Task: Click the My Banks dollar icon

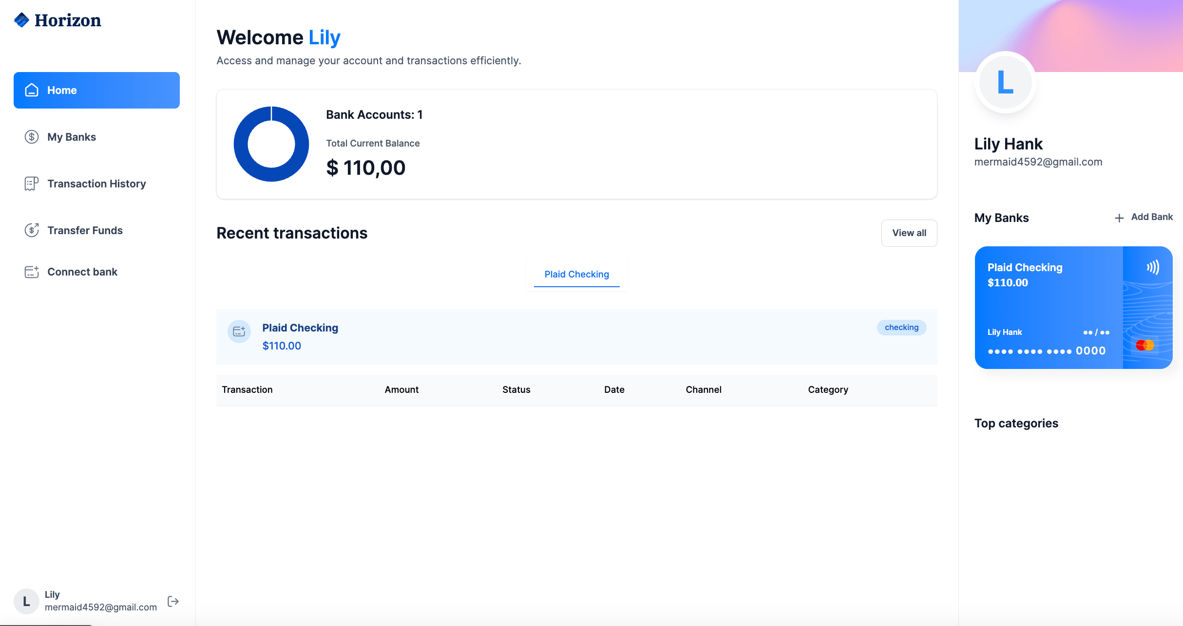Action: coord(32,137)
